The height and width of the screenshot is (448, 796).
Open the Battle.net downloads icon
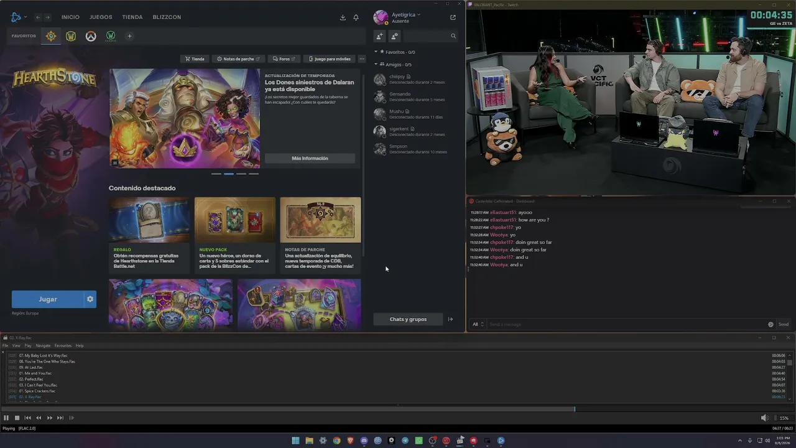coord(343,17)
